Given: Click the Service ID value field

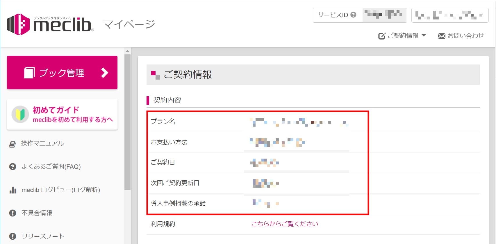Looking at the screenshot, I should (384, 15).
